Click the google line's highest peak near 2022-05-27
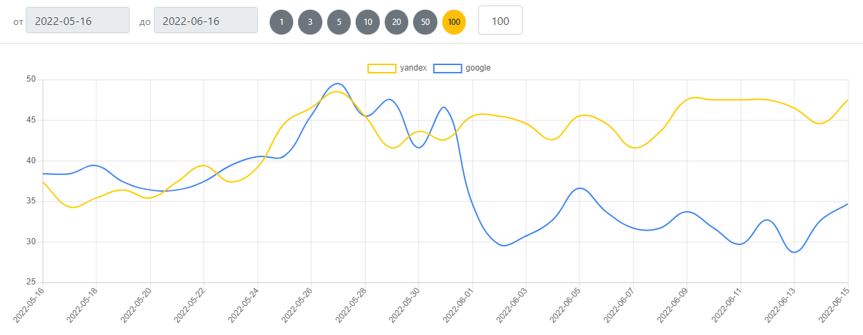 (x=338, y=83)
